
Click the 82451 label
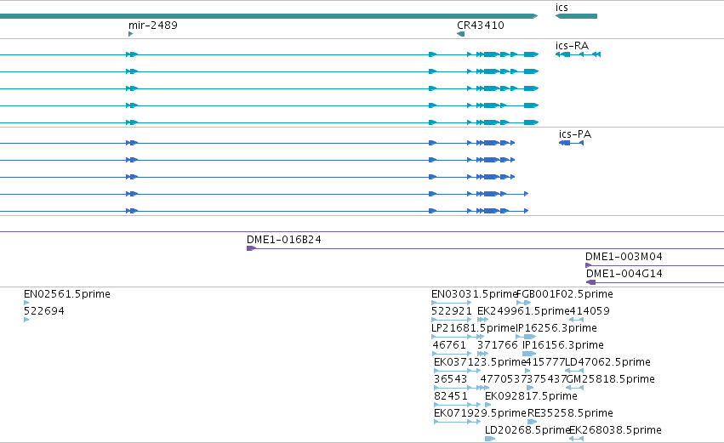pyautogui.click(x=451, y=396)
